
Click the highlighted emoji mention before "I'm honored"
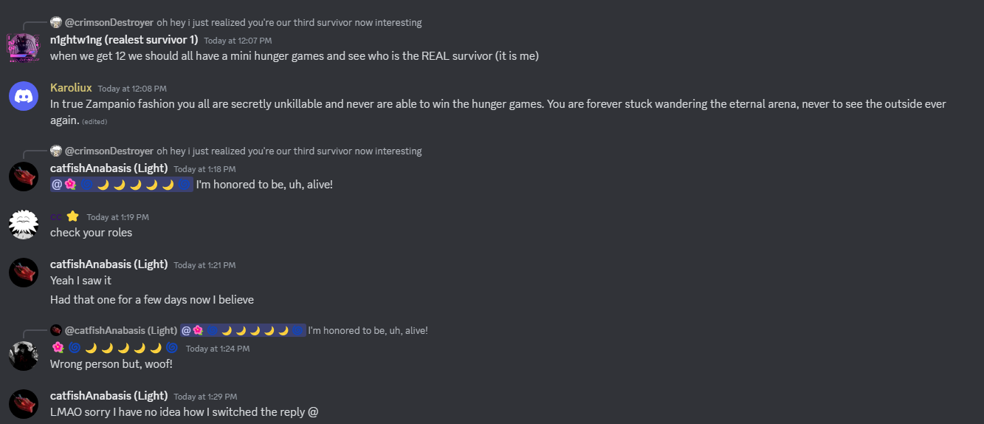pyautogui.click(x=121, y=184)
